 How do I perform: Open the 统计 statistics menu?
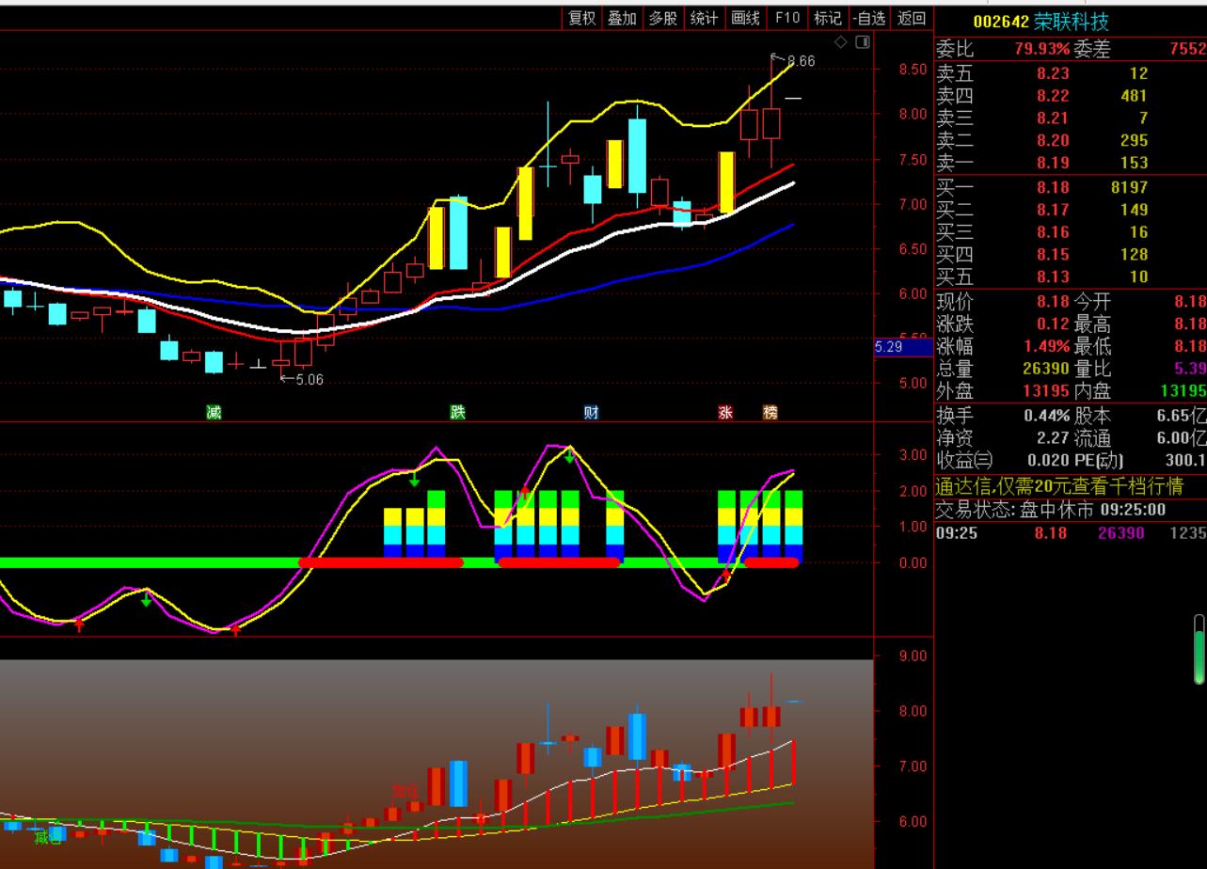pyautogui.click(x=704, y=18)
